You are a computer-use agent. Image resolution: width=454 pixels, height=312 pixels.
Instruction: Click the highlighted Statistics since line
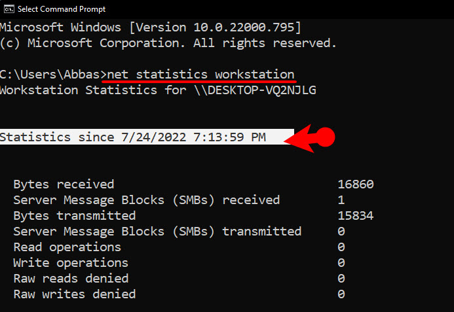point(147,137)
